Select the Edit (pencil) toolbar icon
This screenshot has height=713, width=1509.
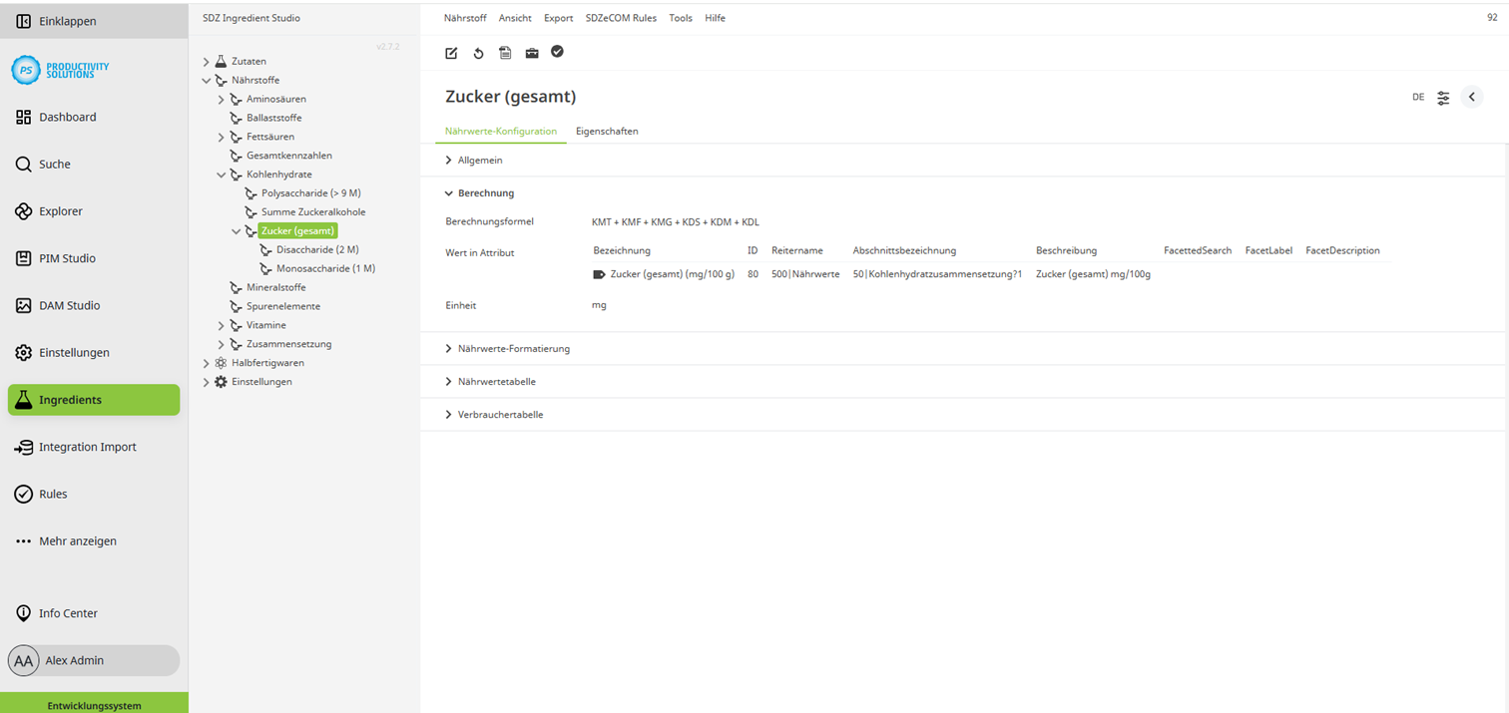click(450, 53)
